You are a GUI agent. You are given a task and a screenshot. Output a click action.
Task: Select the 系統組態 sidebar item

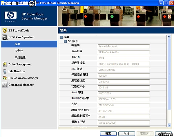point(20,58)
